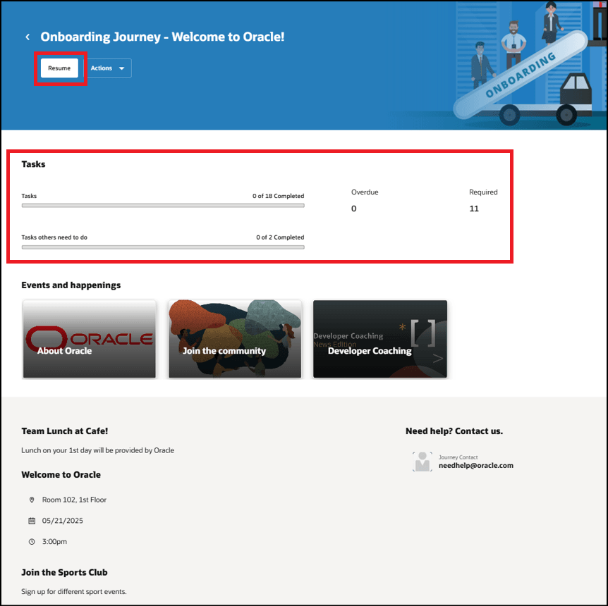Click the clock icon next to 3:00pm
The image size is (608, 606).
tap(32, 542)
